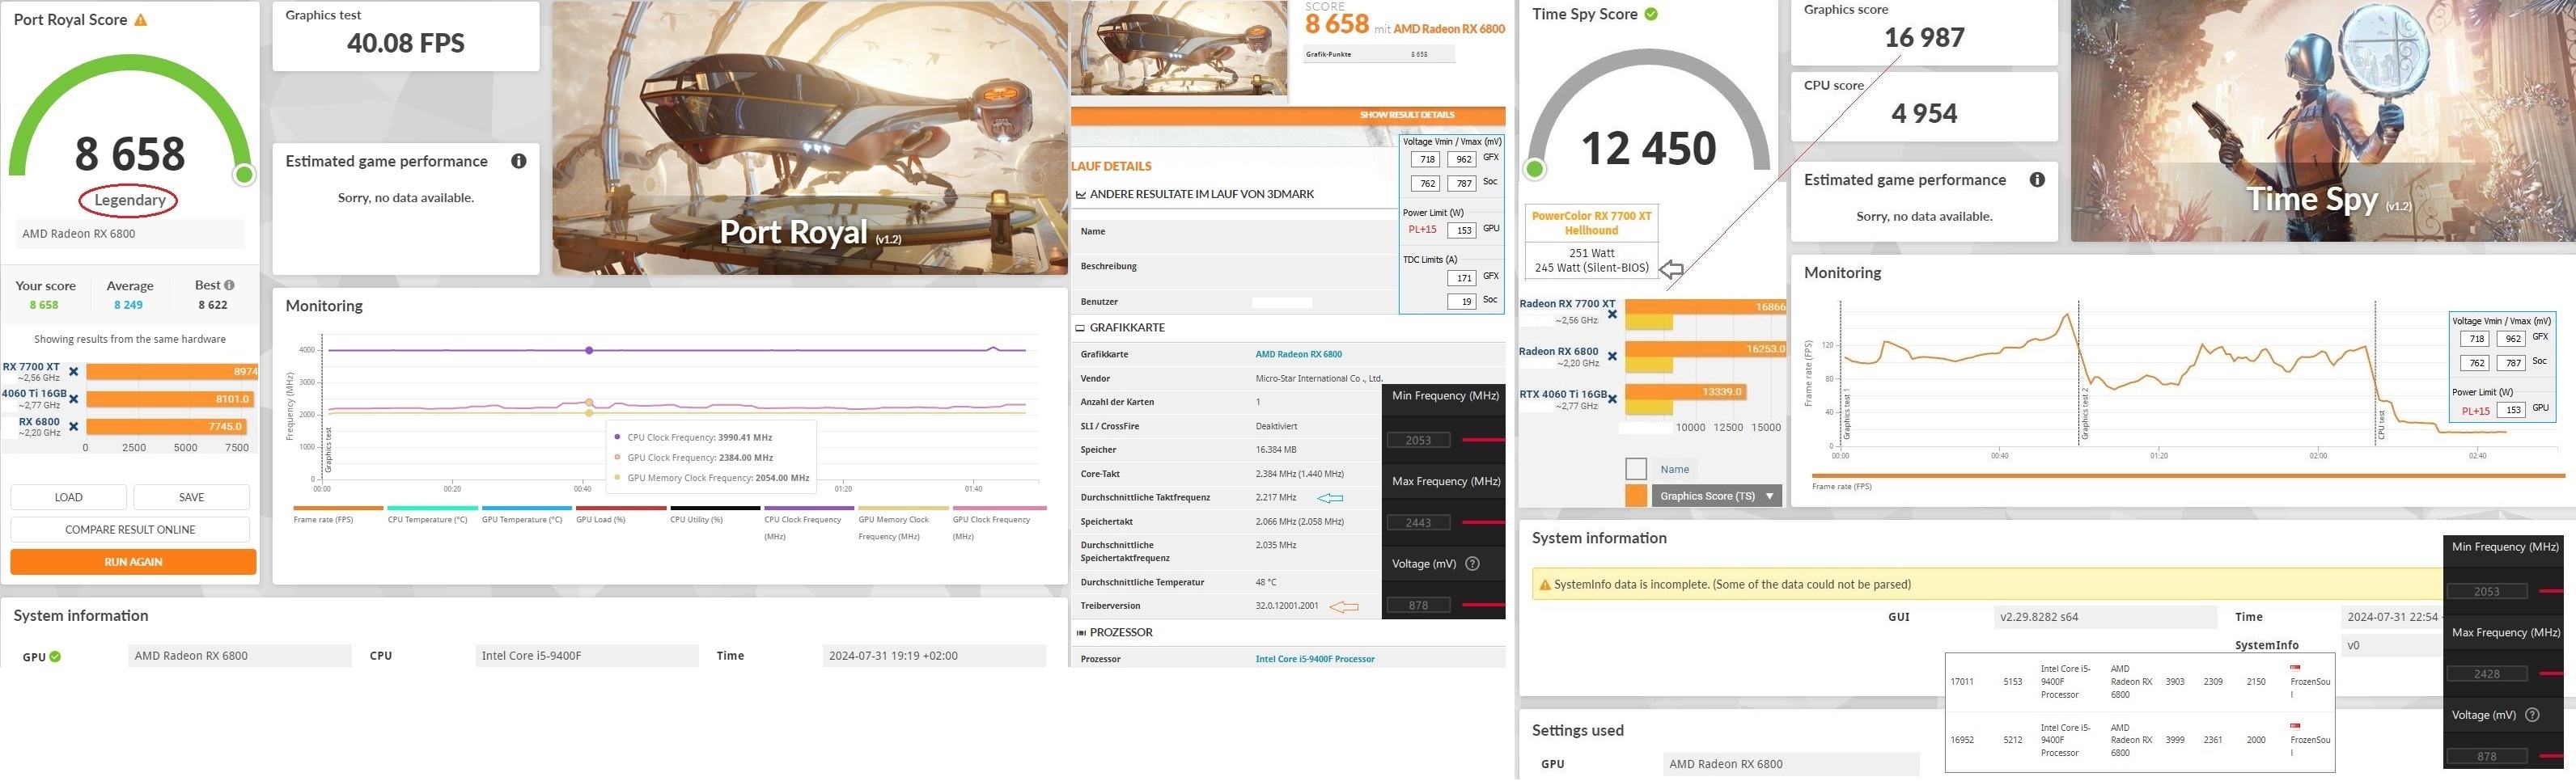Viewport: 2576px width, 781px height.
Task: Click the Time value 2024-07-31 19:19 +02:00
Action: click(x=934, y=656)
